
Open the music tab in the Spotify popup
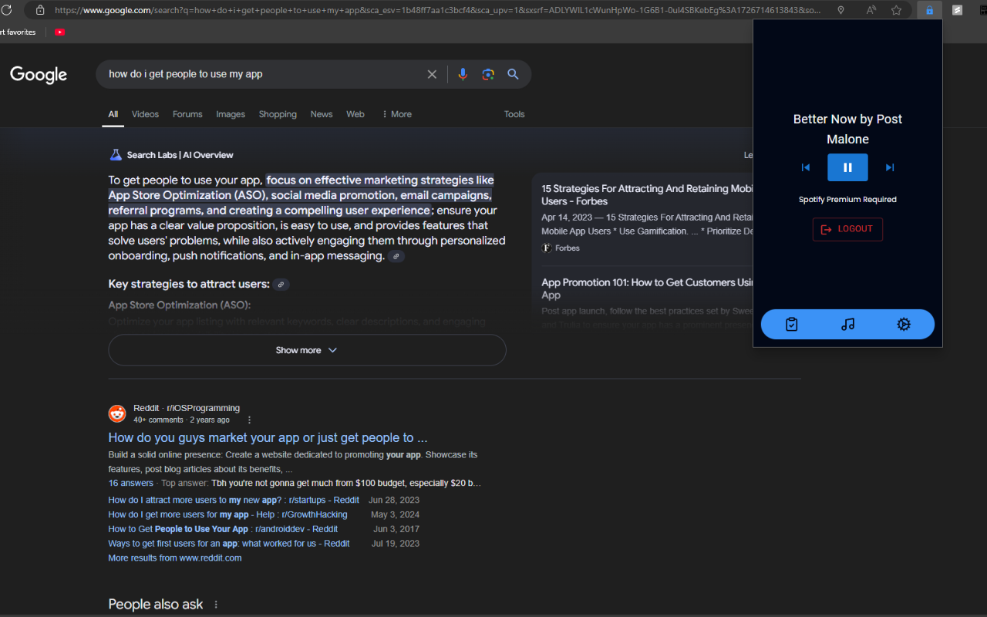(847, 324)
